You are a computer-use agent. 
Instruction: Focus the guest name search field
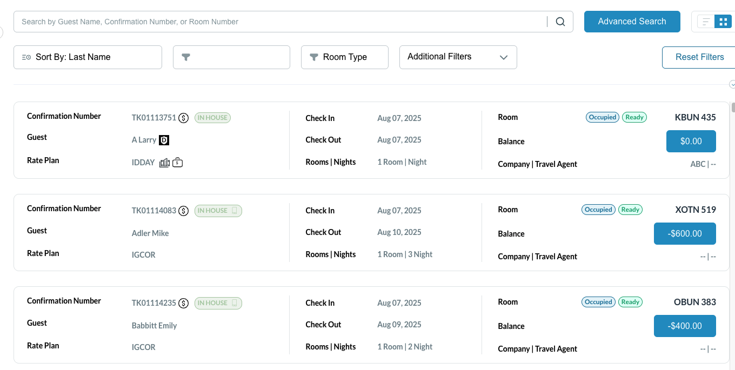click(x=281, y=22)
